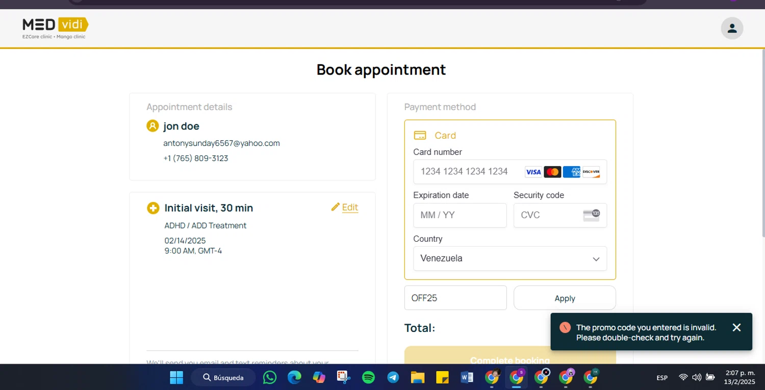
Task: Launch Microsoft Edge from the taskbar
Action: coord(294,377)
